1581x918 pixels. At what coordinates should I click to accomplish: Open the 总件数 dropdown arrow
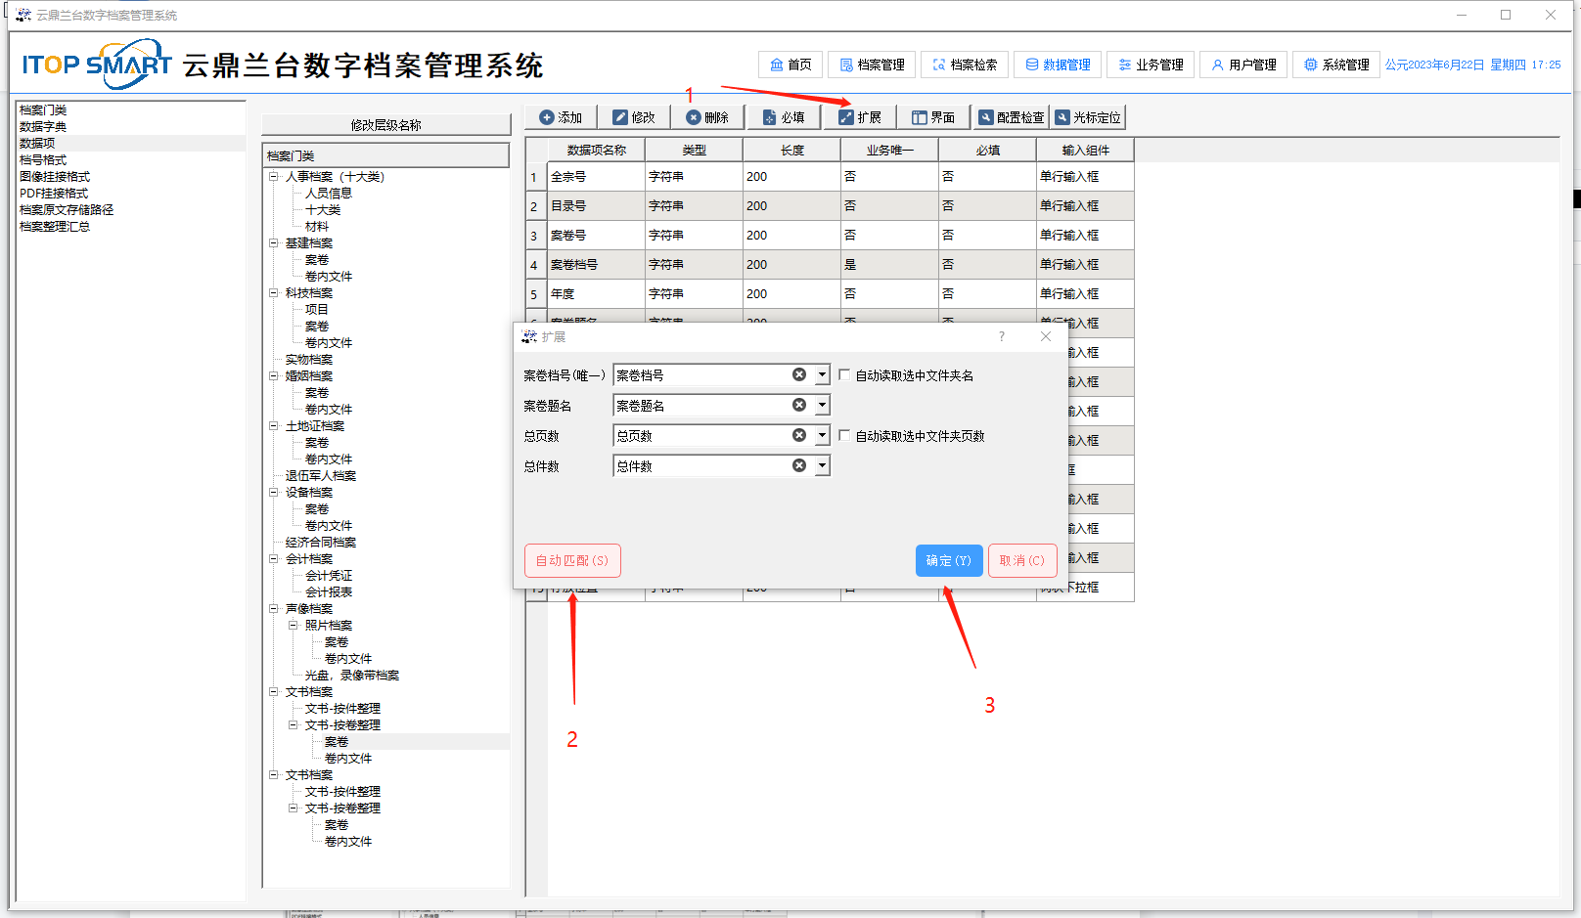coord(822,466)
